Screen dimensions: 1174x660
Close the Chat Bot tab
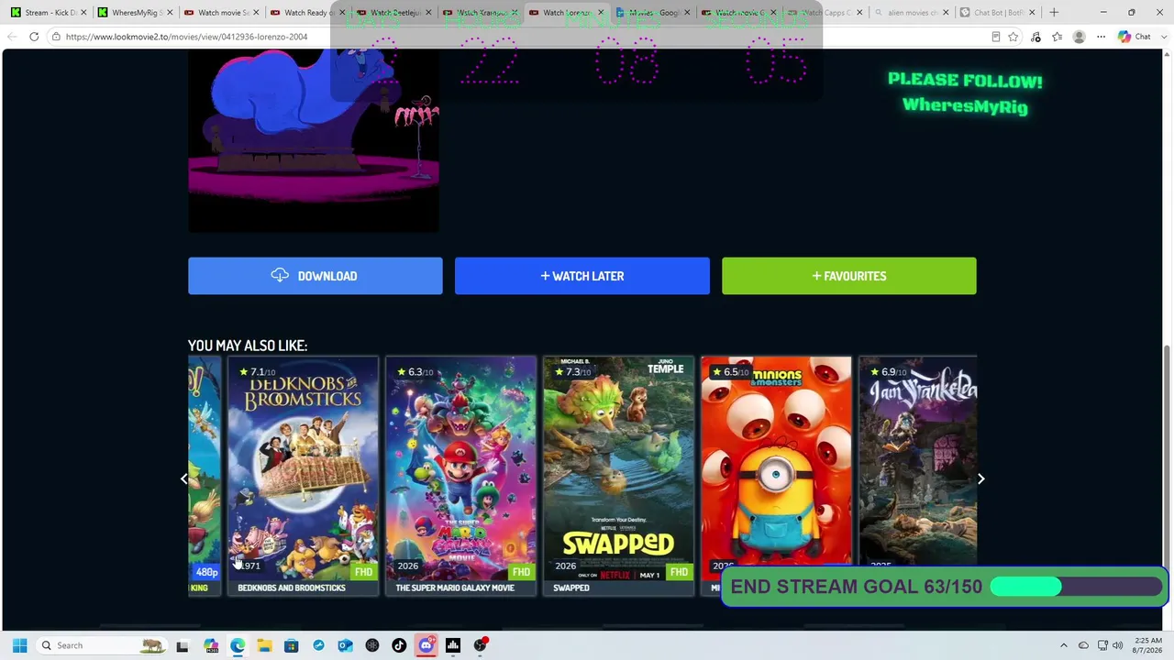point(1032,13)
